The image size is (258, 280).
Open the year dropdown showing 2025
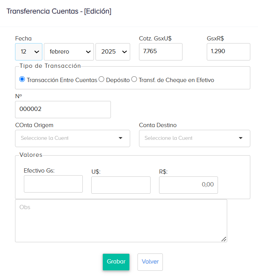(113, 52)
